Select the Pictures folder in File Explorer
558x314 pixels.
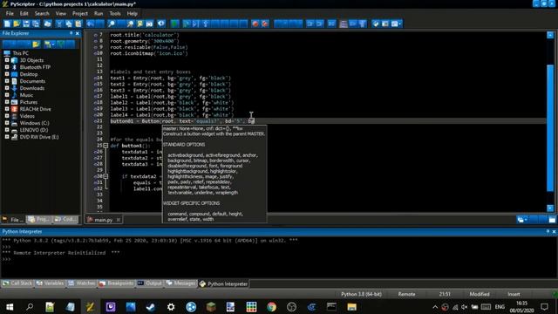29,102
